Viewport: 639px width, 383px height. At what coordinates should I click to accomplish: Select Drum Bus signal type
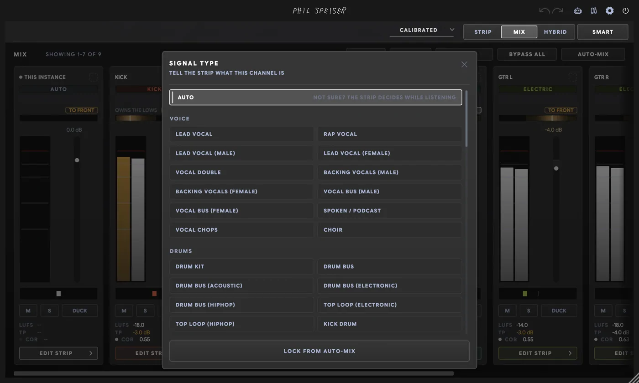tap(390, 266)
